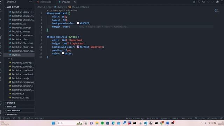224x126 pixels.
Task: Open color picker for #E8DEF0 swatch
Action: click(78, 23)
